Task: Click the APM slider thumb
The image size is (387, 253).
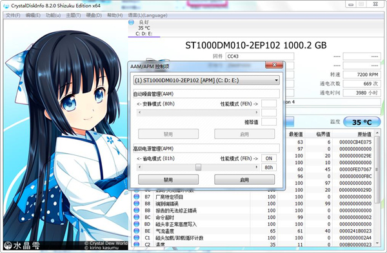Action: tap(198, 167)
